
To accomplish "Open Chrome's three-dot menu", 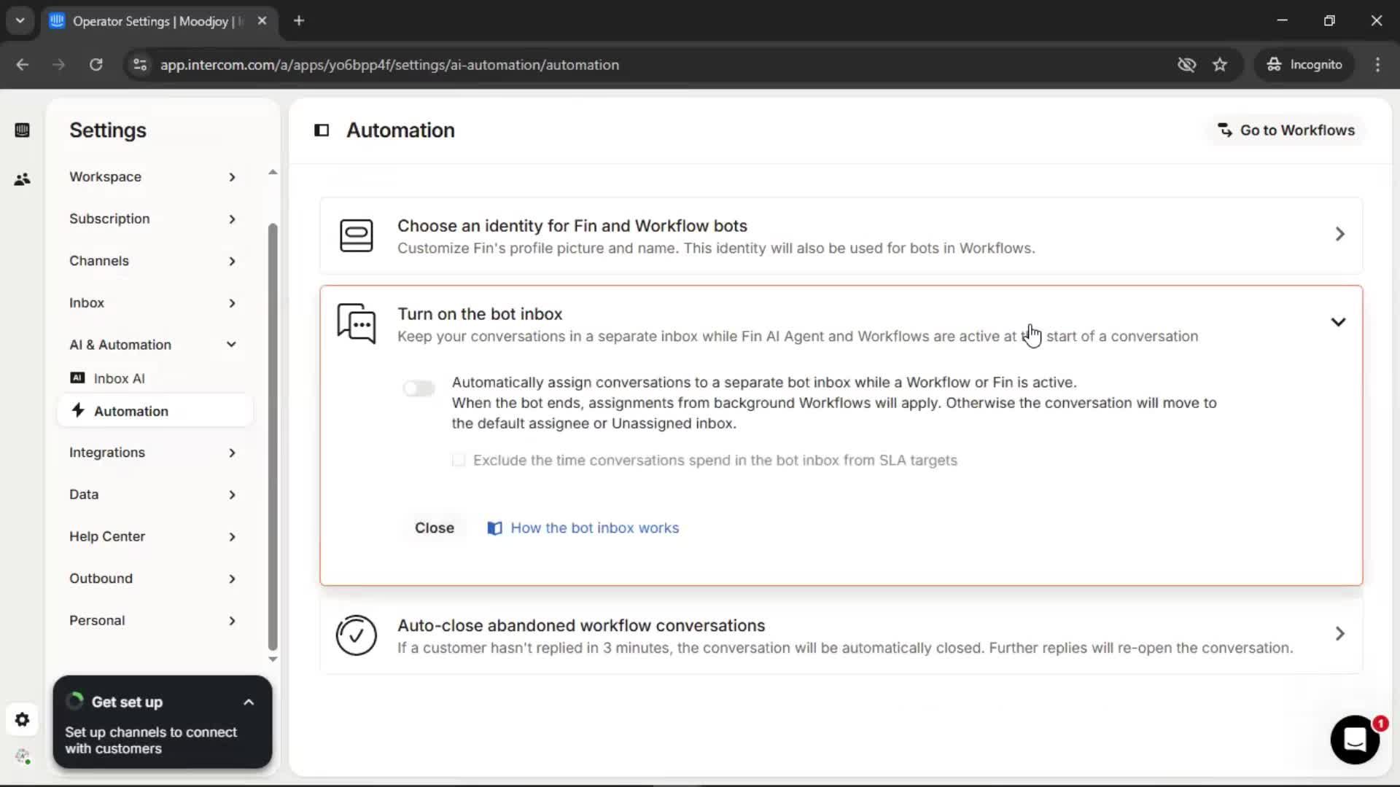I will click(x=1377, y=65).
